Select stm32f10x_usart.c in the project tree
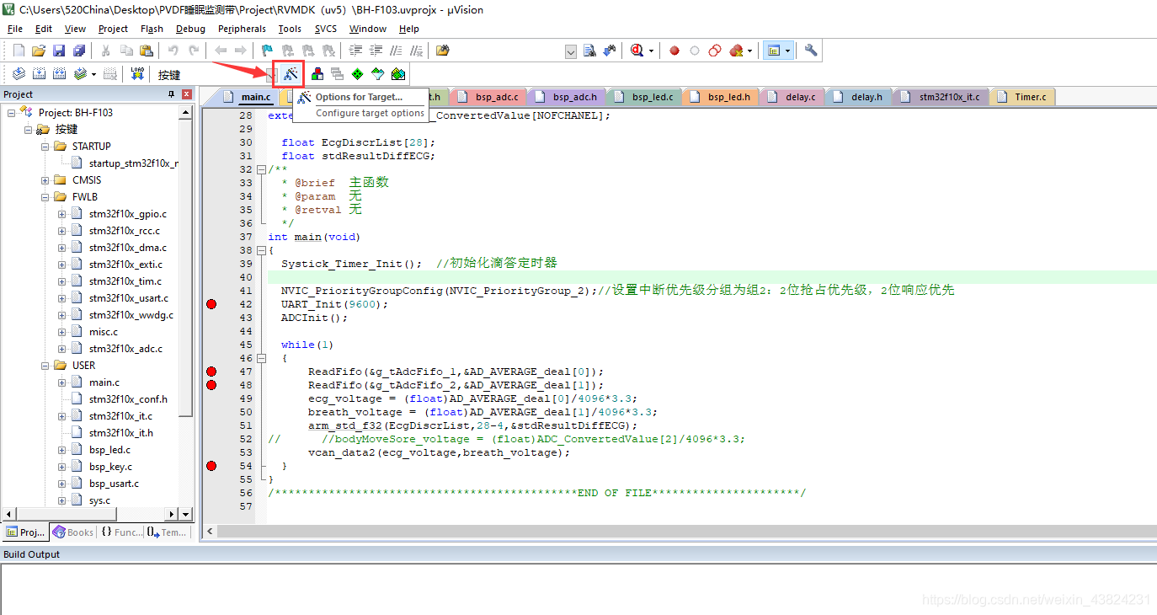 [128, 298]
